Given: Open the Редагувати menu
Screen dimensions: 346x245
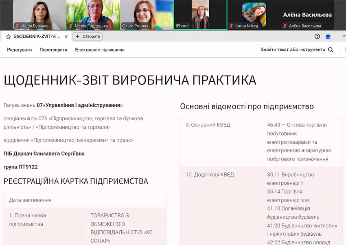Looking at the screenshot, I should 19,50.
